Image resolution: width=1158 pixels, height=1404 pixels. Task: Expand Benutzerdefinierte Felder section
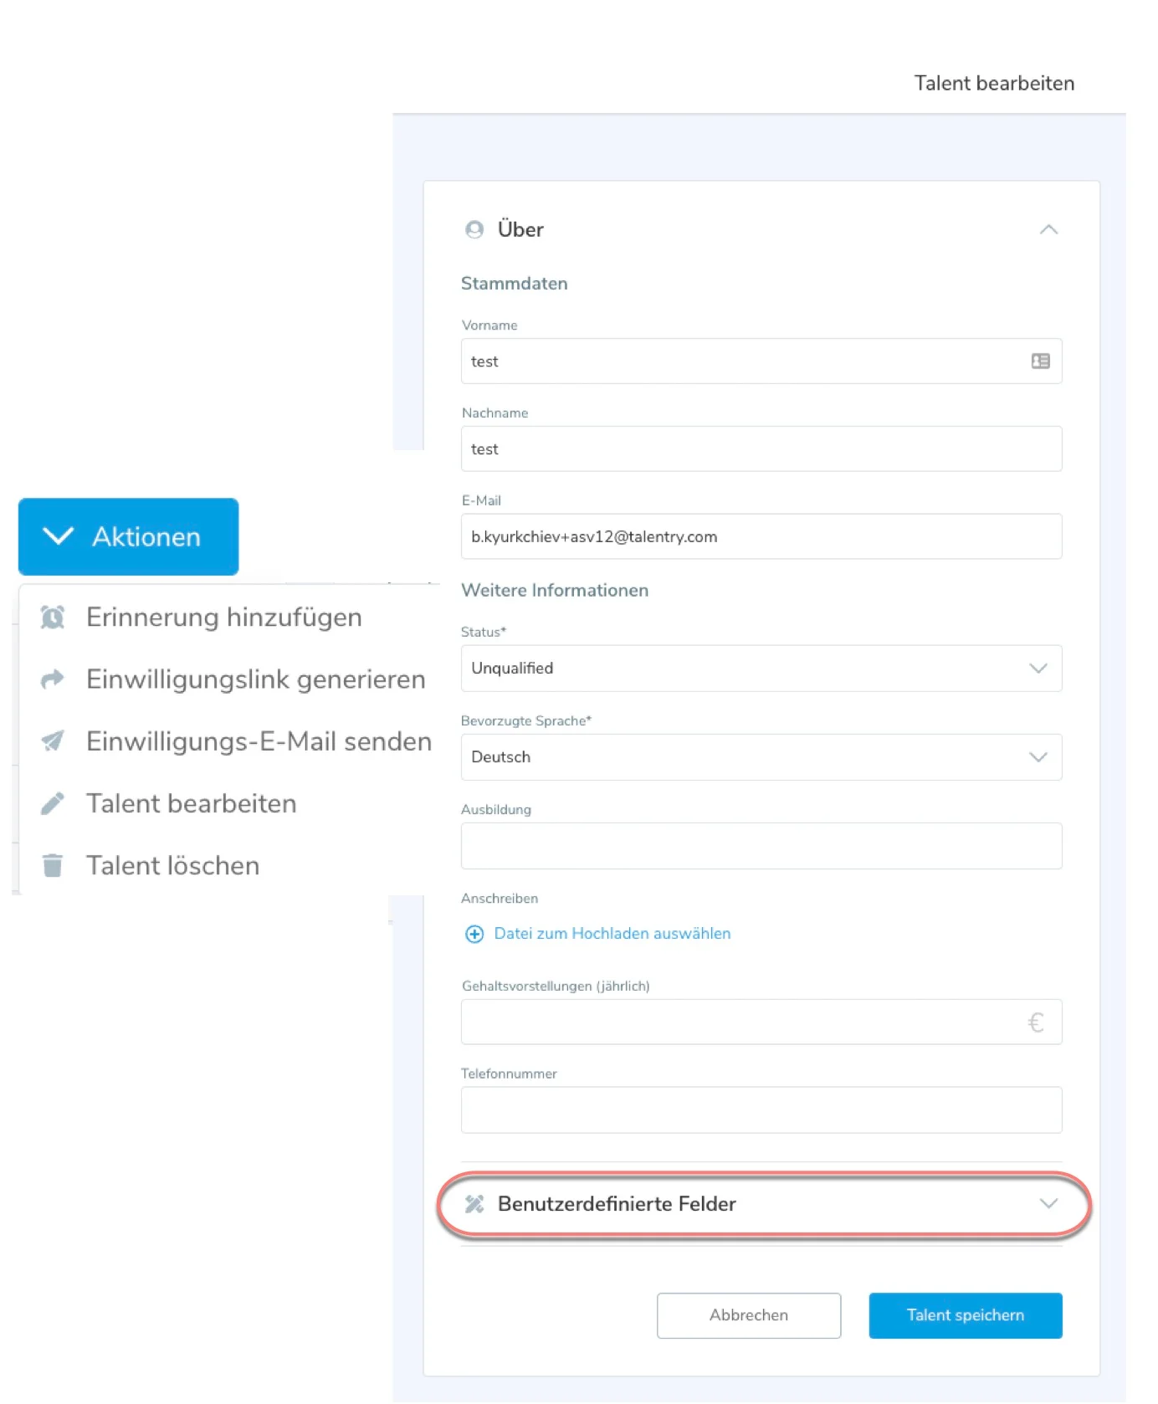1048,1204
